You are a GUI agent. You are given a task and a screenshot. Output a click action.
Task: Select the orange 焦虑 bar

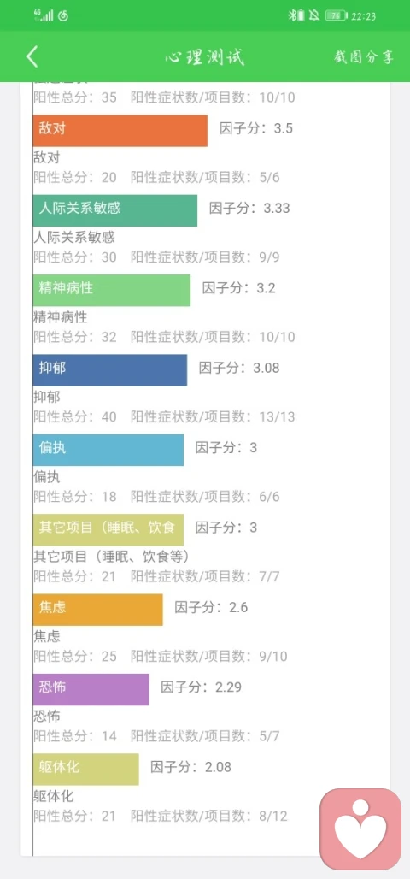coord(97,610)
